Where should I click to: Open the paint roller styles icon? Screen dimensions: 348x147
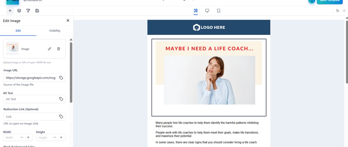click(28, 10)
